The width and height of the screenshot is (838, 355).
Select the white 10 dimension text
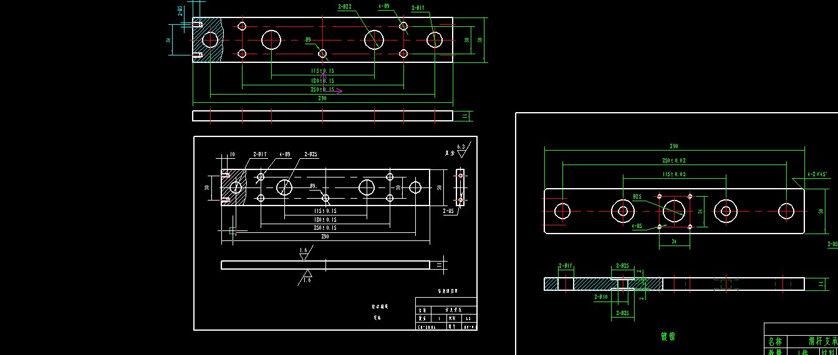(232, 154)
